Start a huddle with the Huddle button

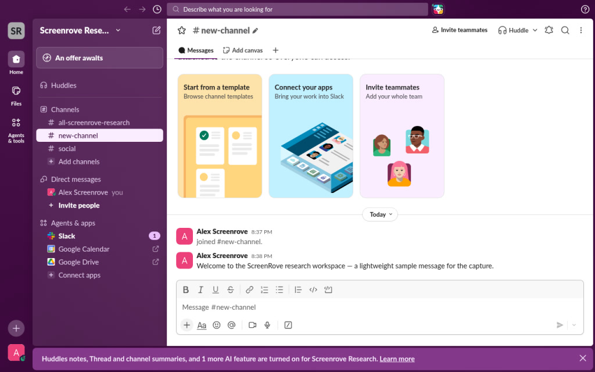(513, 30)
